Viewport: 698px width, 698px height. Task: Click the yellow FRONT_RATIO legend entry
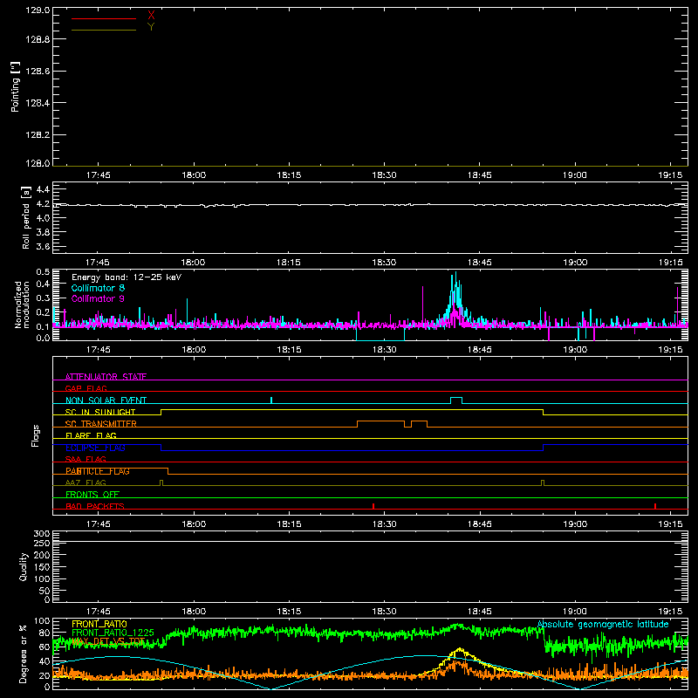point(99,624)
